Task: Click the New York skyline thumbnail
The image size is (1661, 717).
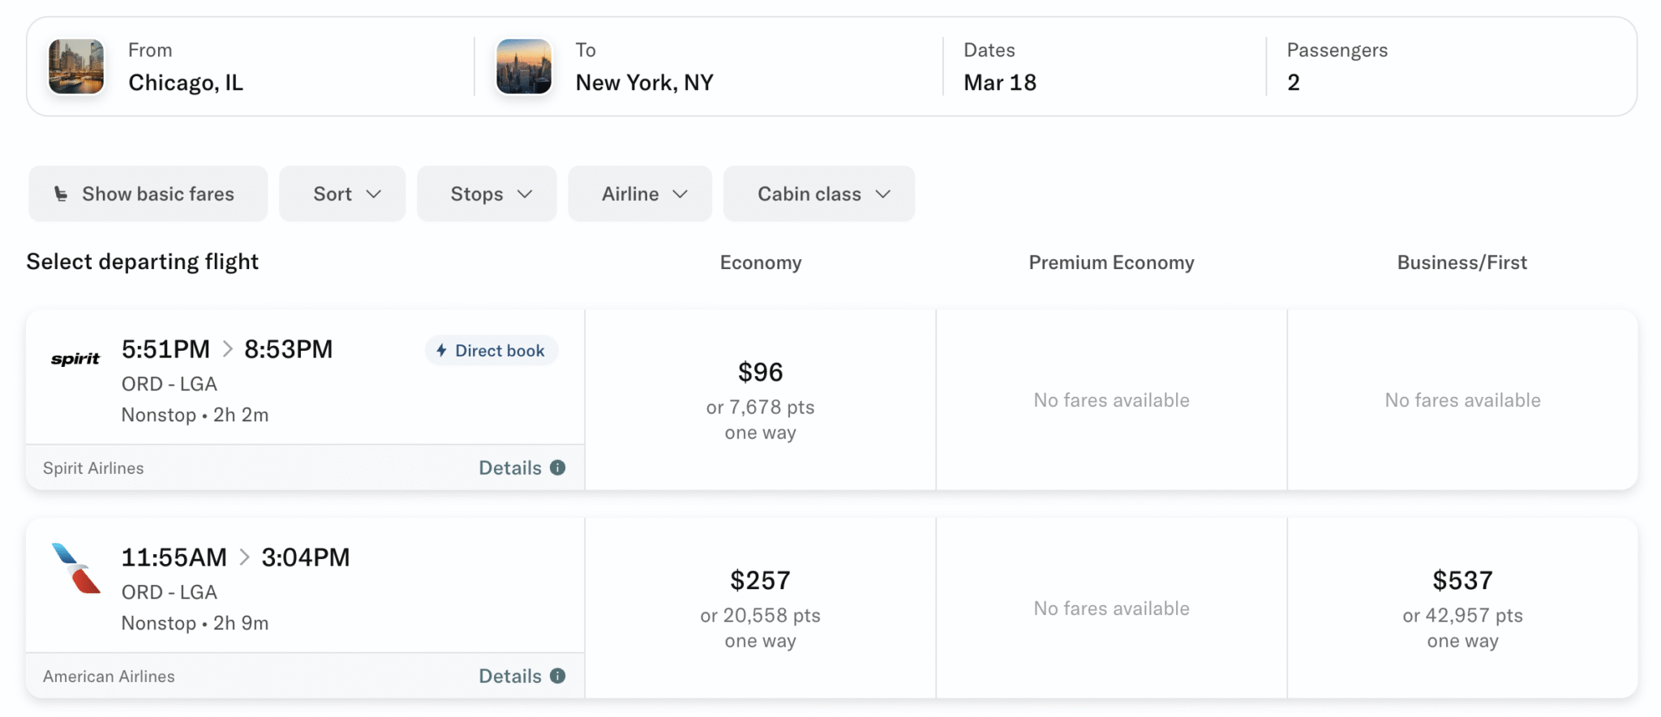Action: [x=523, y=66]
